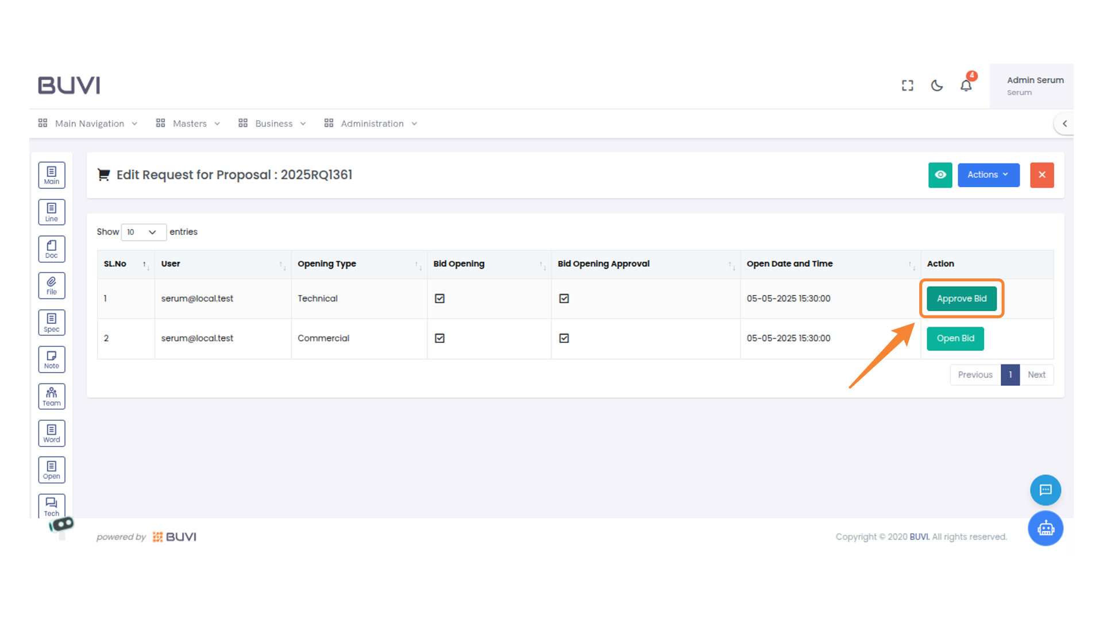Toggle dark mode moon icon
Screen dimensions: 1103x620
tap(937, 86)
